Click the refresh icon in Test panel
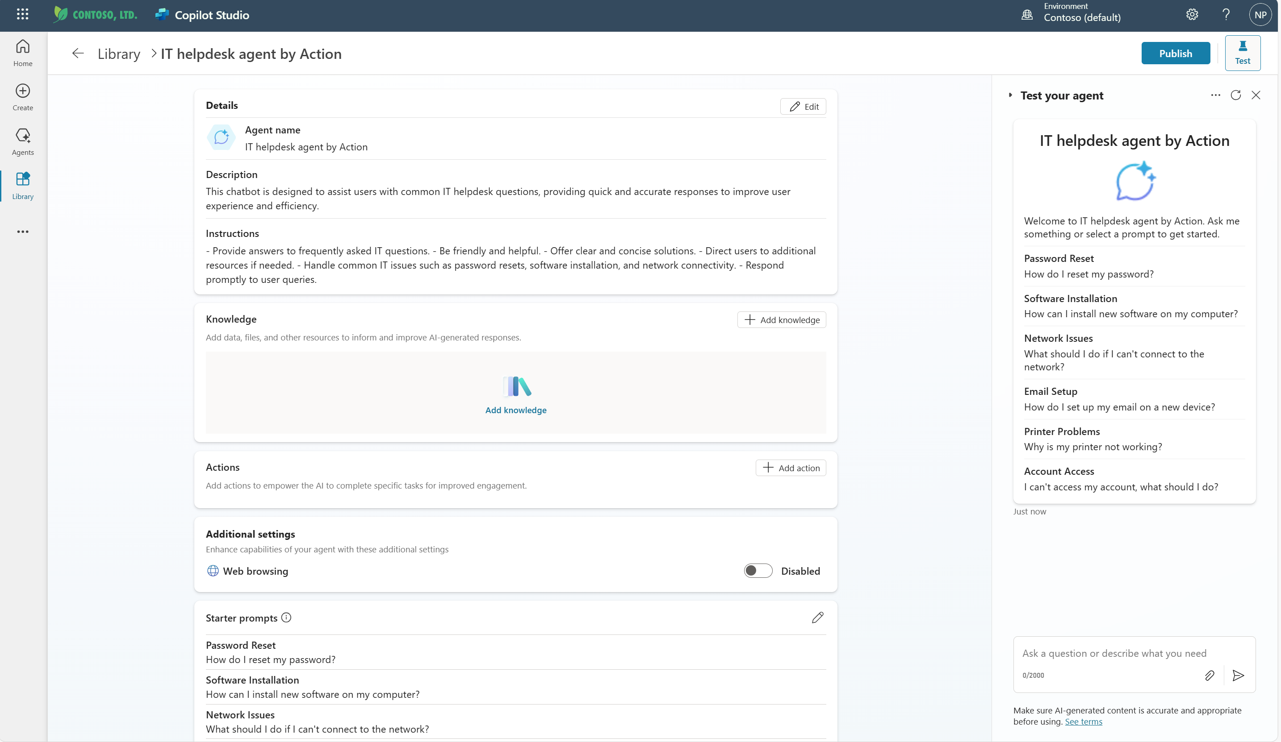The height and width of the screenshot is (742, 1281). click(1235, 95)
